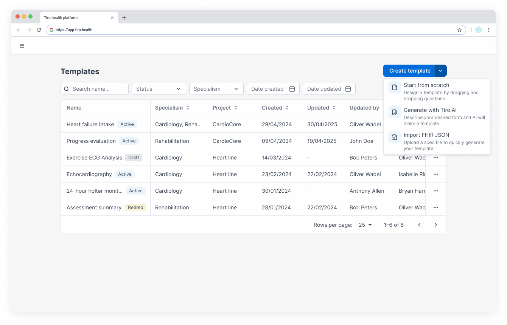Click the browser forward arrow
The width and height of the screenshot is (507, 325).
pos(29,30)
